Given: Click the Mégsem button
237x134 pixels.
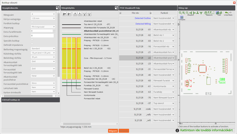Looking at the screenshot, I should (113, 131).
